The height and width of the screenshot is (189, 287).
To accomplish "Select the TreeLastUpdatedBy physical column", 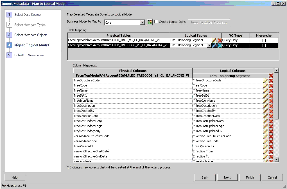I will pos(133,131).
